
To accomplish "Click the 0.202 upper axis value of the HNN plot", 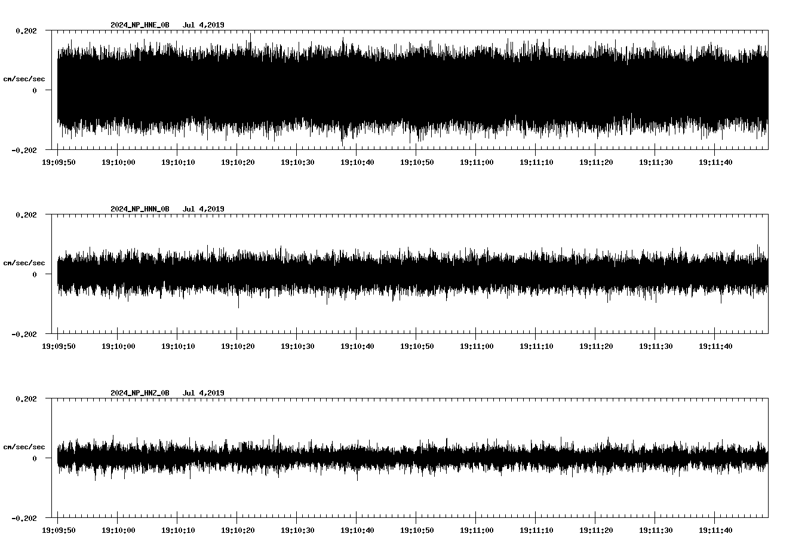I will pyautogui.click(x=26, y=214).
